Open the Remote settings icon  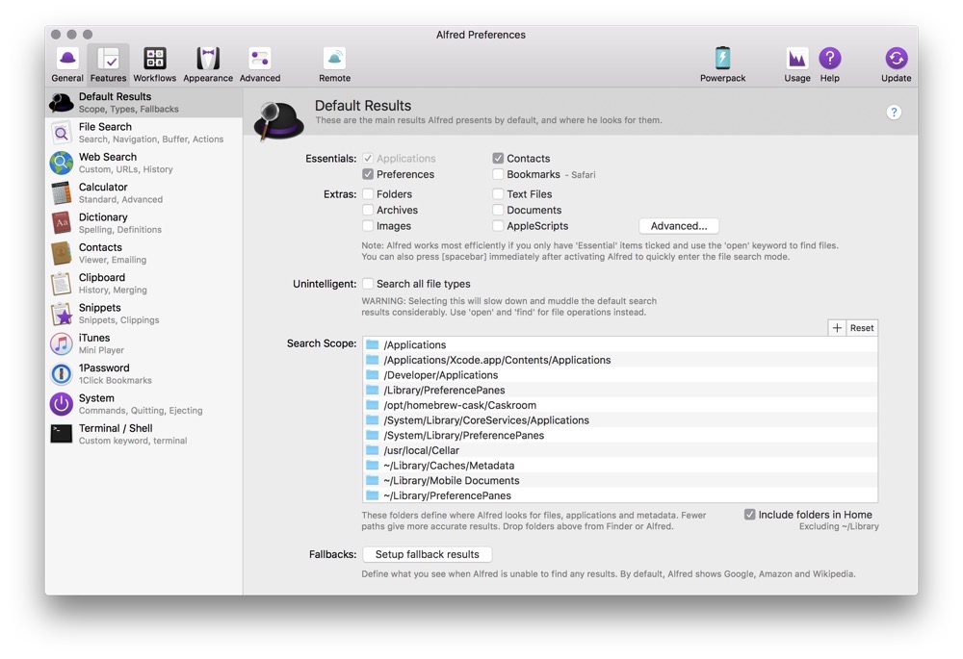[x=334, y=63]
